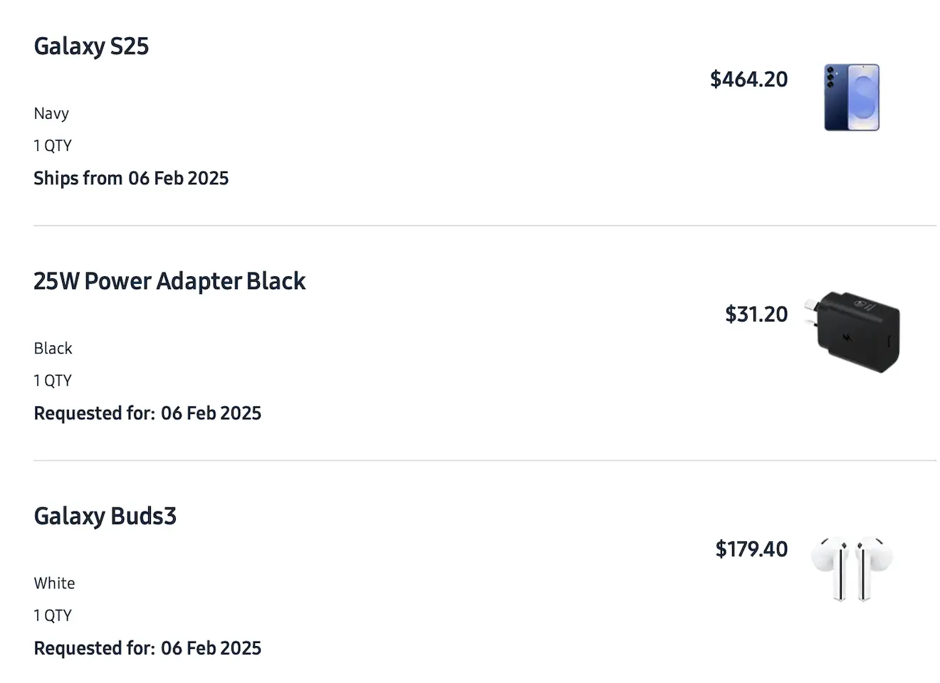This screenshot has width=940, height=683.
Task: Click the Galaxy S25 quantity text
Action: coord(53,145)
